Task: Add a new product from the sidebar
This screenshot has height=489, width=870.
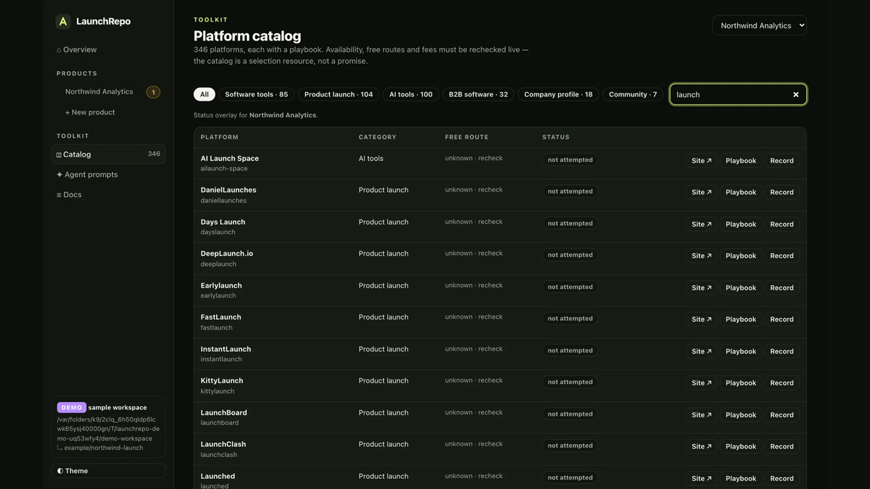Action: 90,112
